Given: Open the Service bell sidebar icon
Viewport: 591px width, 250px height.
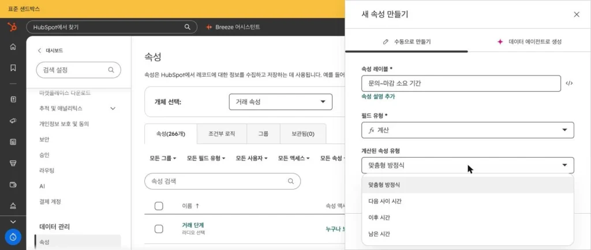Looking at the screenshot, I should click(x=13, y=206).
